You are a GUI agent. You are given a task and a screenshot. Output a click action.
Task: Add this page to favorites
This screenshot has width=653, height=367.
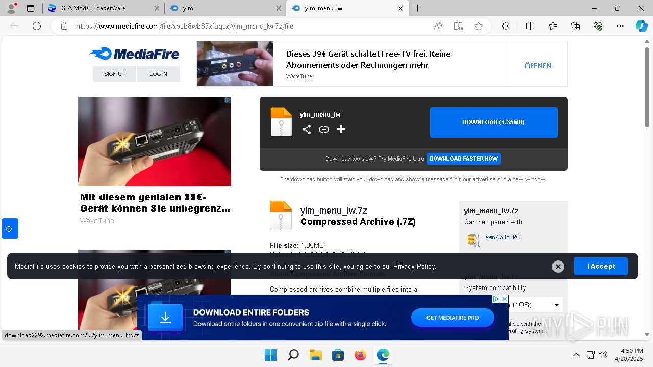[x=479, y=26]
